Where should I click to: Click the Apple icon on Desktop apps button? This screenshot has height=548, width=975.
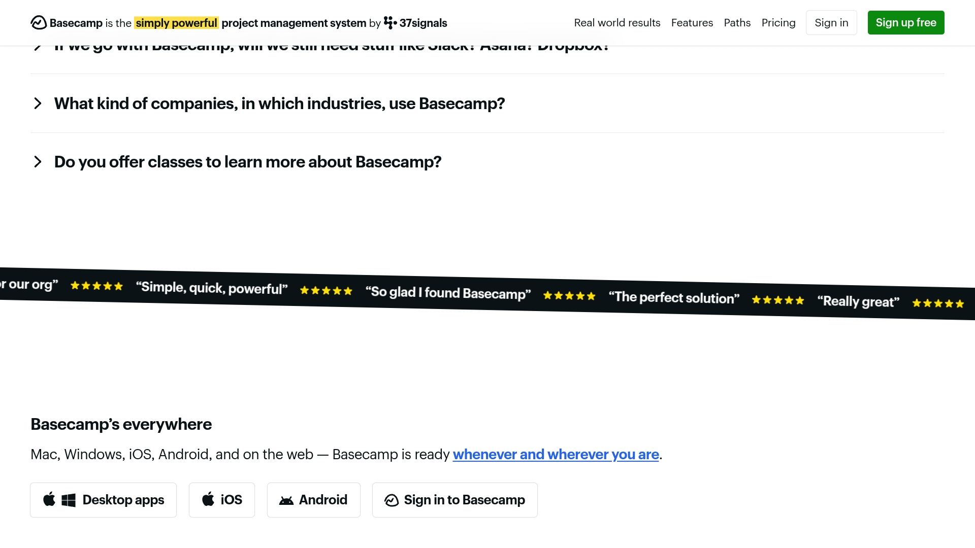[49, 500]
